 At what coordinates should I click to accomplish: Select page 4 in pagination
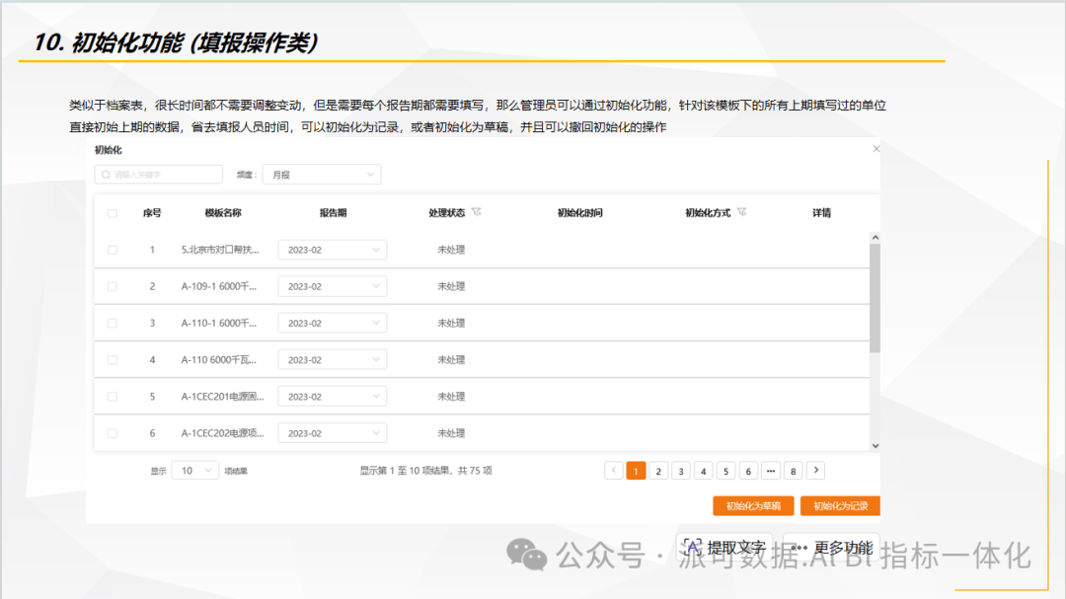(x=703, y=471)
